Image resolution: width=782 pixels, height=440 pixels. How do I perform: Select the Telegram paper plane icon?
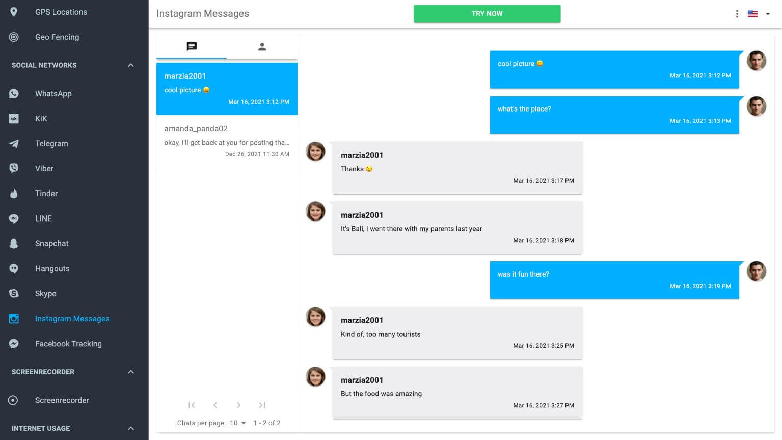(14, 144)
